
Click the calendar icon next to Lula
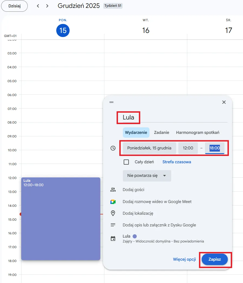click(113, 238)
